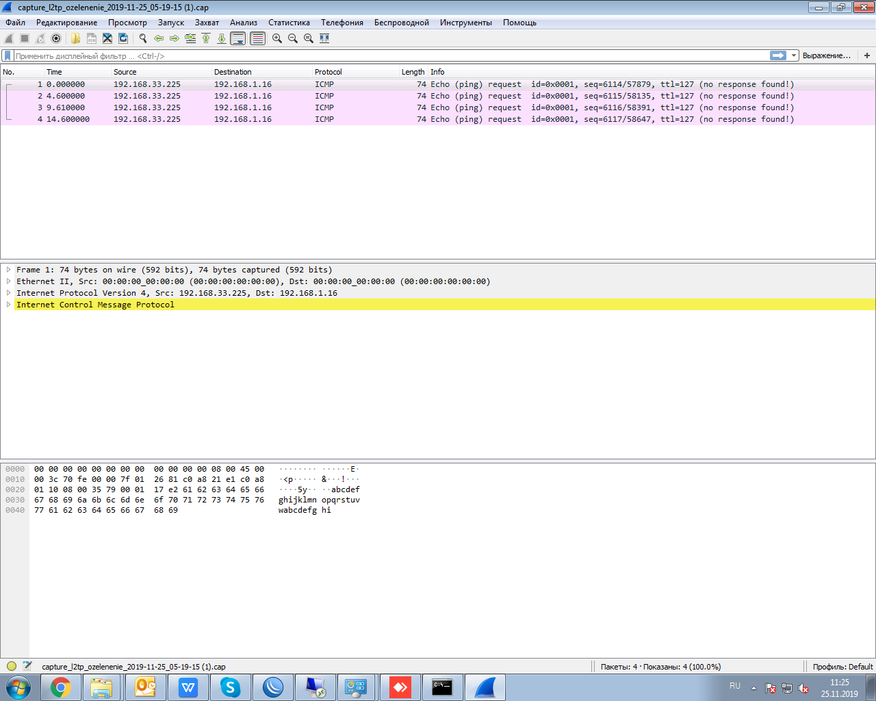This screenshot has height=701, width=876.
Task: Click the display filter input field
Action: coord(390,55)
